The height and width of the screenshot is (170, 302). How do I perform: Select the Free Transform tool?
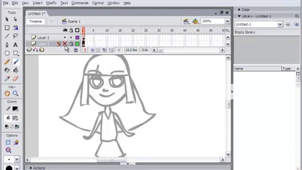tap(7, 27)
